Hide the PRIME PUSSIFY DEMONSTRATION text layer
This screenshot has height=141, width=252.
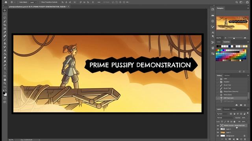click(218, 126)
